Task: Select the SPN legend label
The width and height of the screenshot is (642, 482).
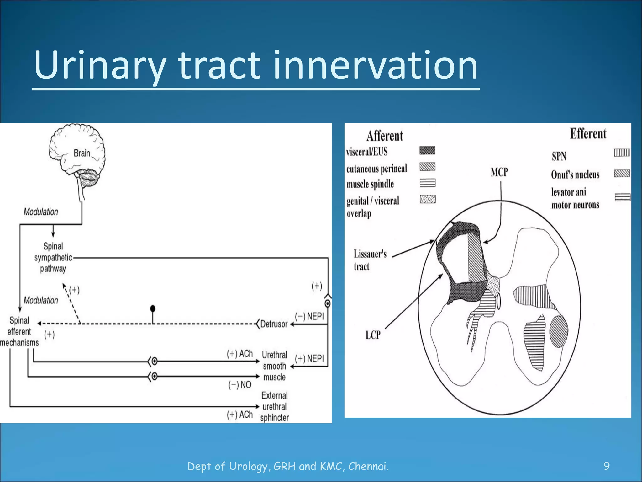Action: (559, 156)
